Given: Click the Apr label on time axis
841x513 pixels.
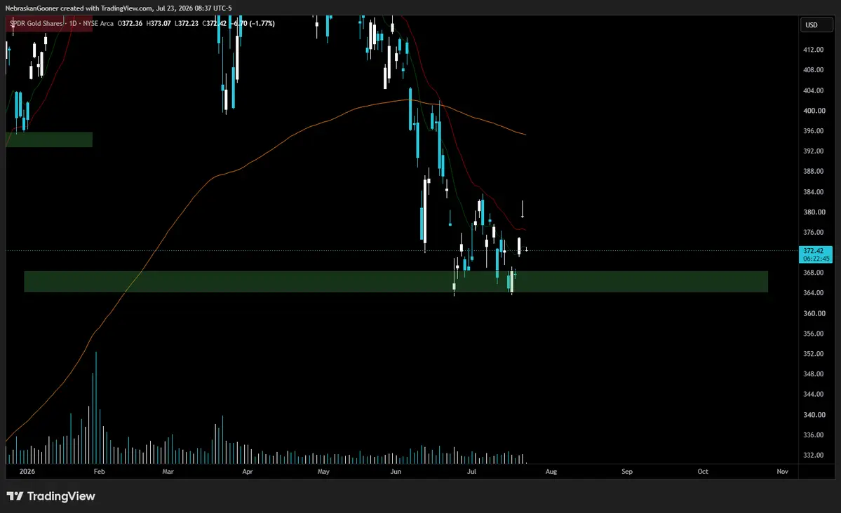Looking at the screenshot, I should click(248, 472).
